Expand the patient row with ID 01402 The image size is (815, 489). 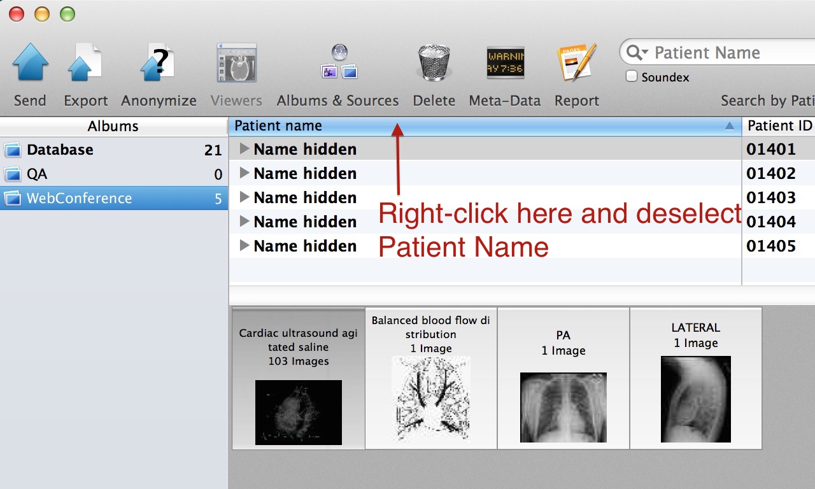click(244, 173)
